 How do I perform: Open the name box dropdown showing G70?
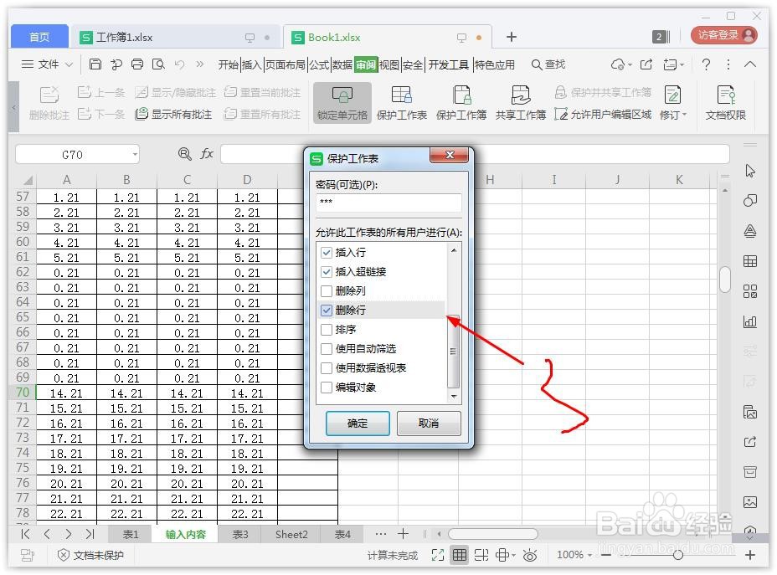click(136, 154)
